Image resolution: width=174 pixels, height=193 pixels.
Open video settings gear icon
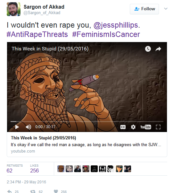[133, 127]
